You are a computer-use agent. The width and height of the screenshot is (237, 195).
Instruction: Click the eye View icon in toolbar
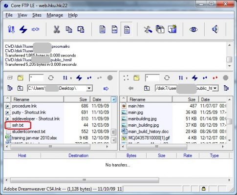194,29
